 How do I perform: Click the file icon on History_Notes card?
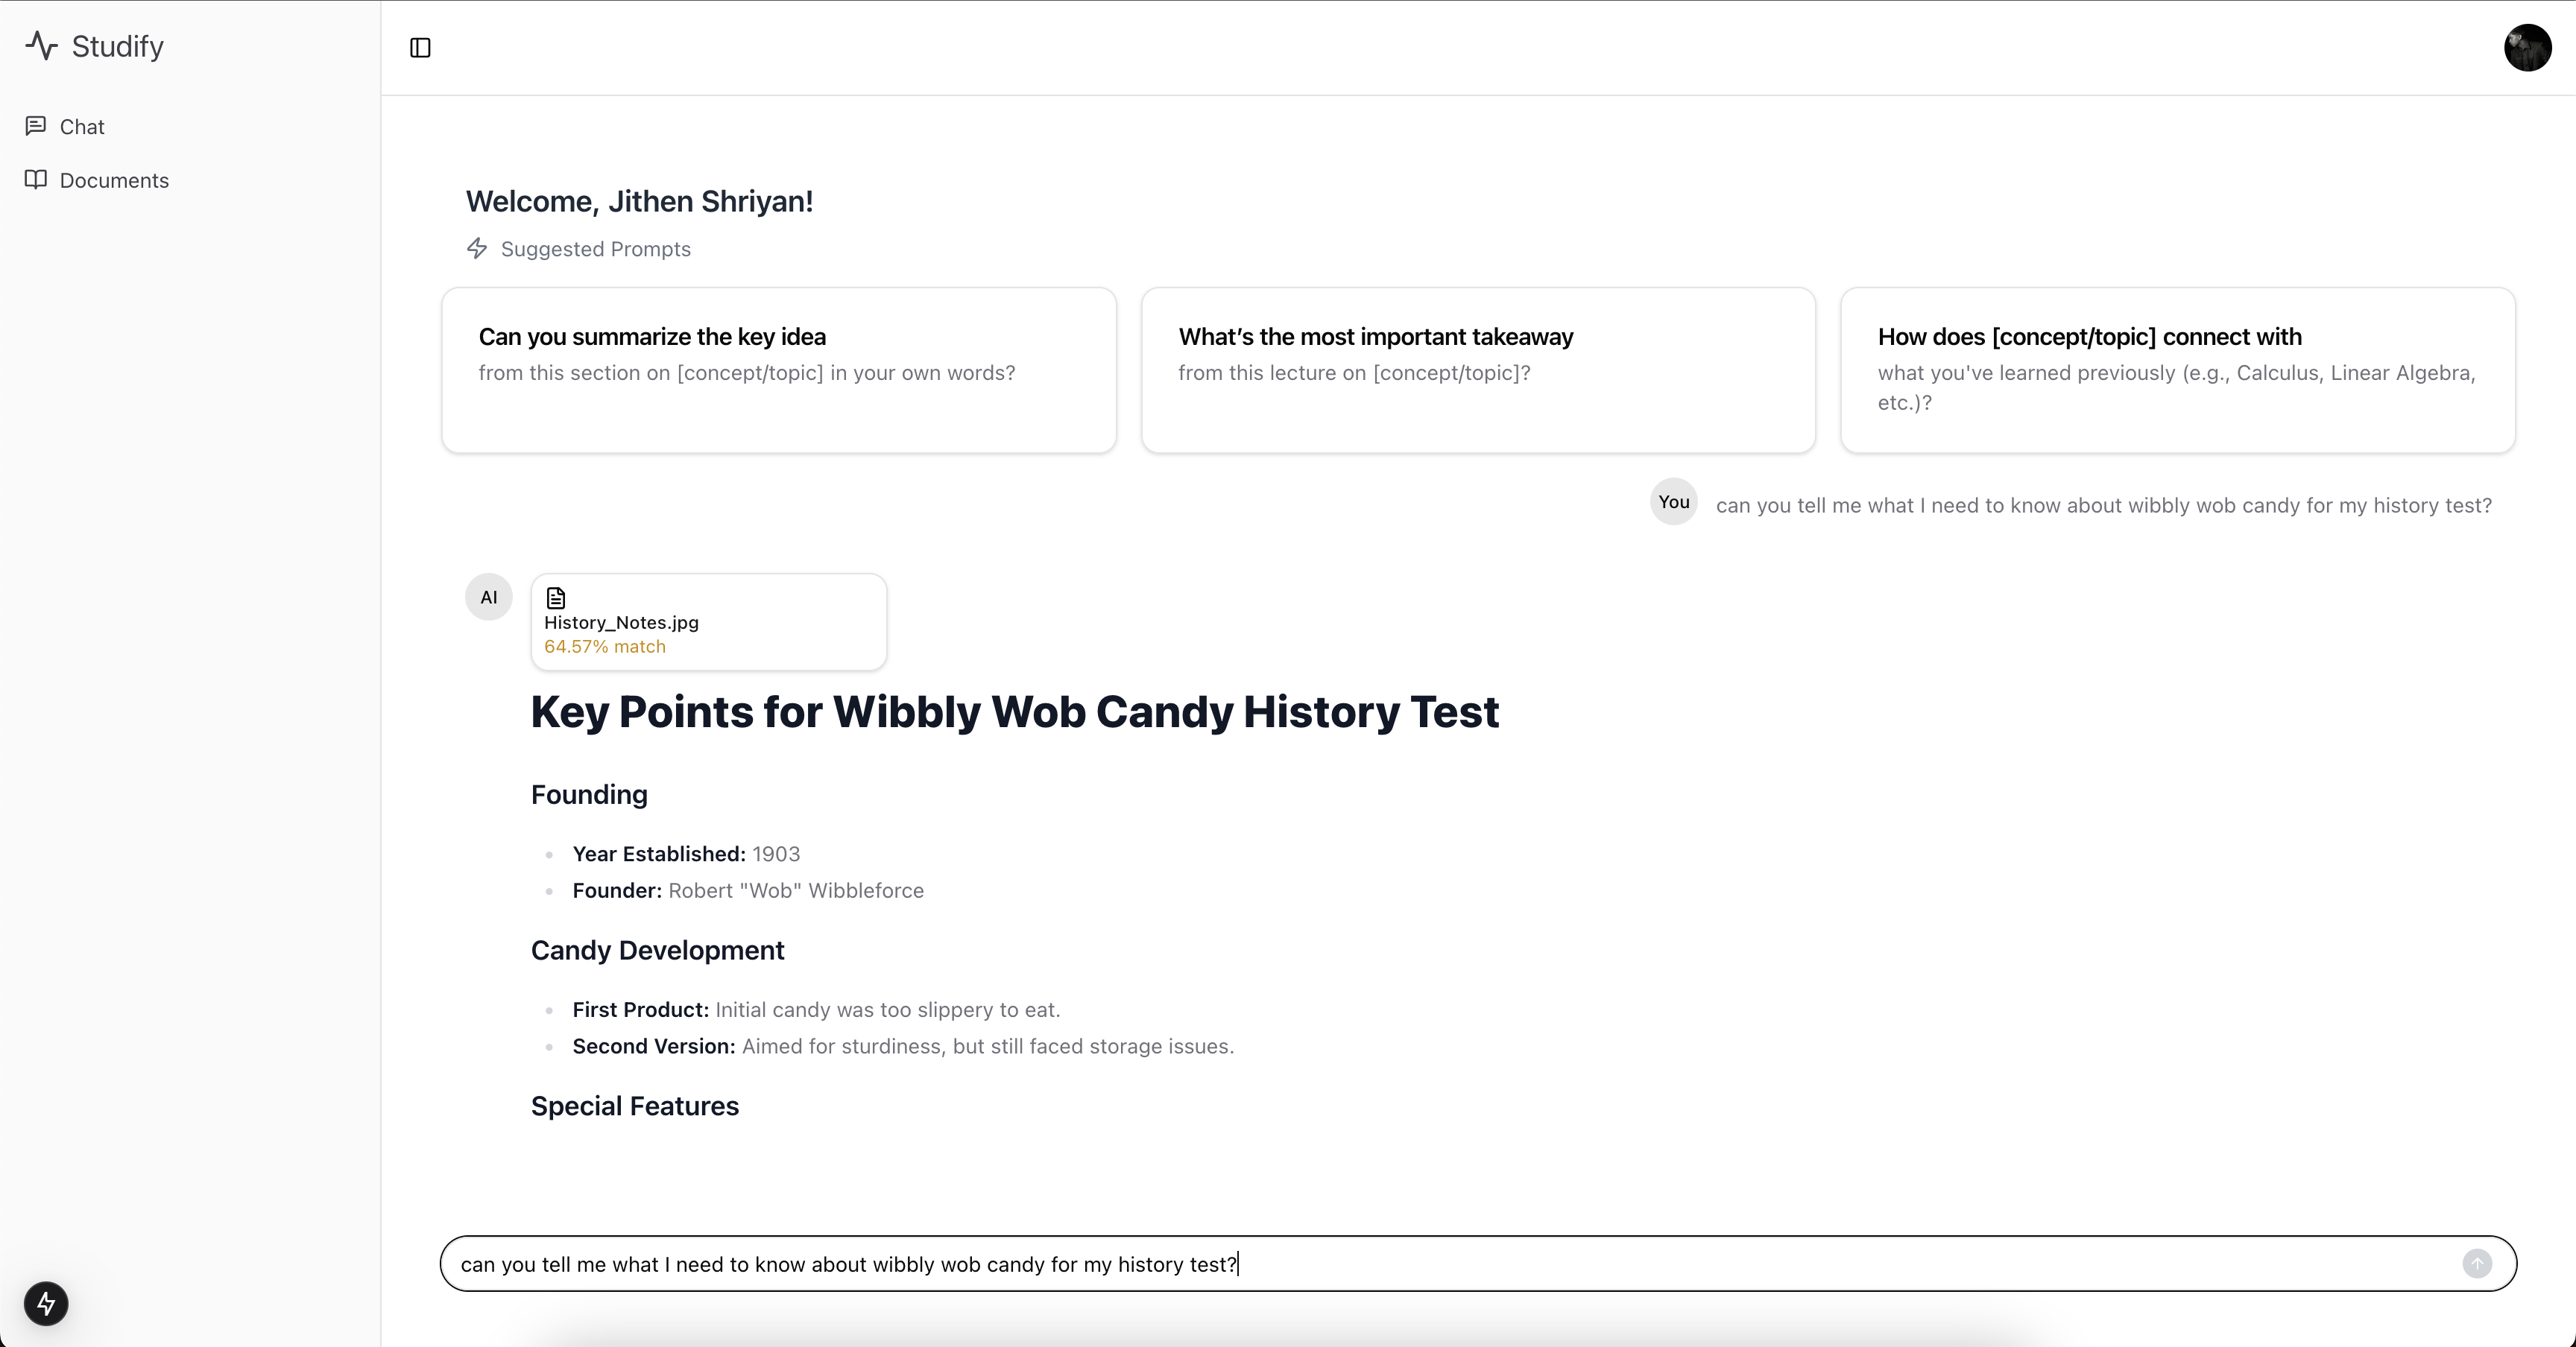tap(556, 598)
